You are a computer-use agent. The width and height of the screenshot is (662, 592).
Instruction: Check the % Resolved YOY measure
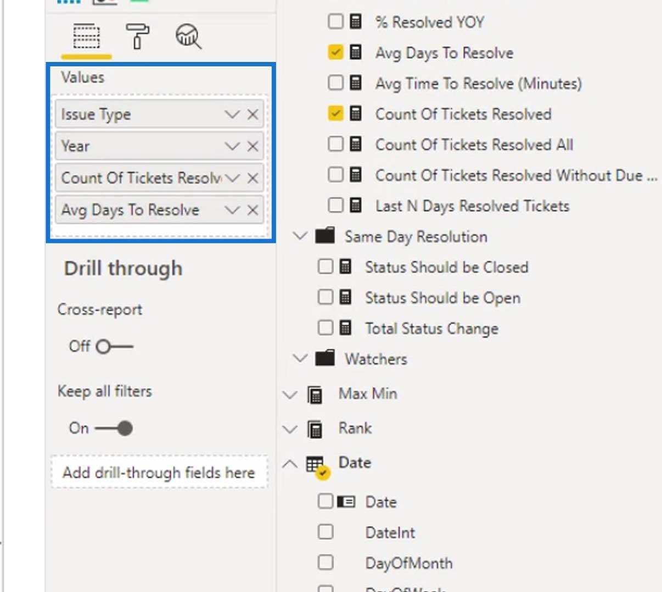[x=335, y=21]
